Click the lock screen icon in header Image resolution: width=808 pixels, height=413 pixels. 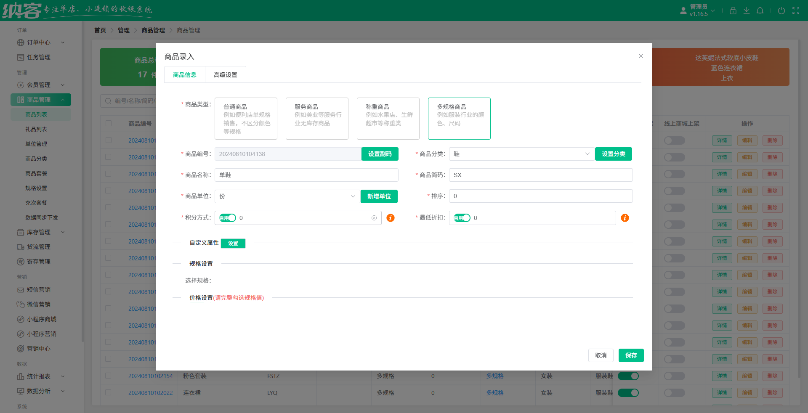click(x=733, y=11)
